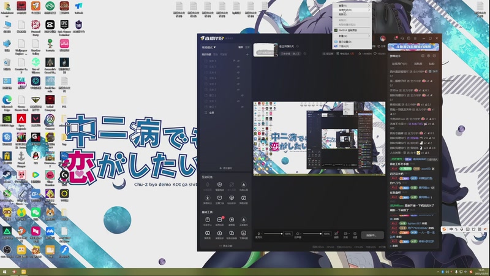Click the pop-out icon in 弹幕助手 header
Viewport: 490px width, 276px height.
[434, 56]
